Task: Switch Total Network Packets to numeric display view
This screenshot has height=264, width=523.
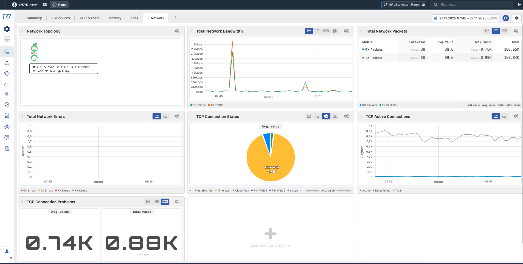Action: click(504, 31)
